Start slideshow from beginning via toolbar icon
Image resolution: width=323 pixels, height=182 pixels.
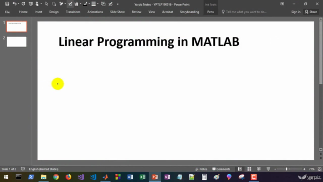31,4
